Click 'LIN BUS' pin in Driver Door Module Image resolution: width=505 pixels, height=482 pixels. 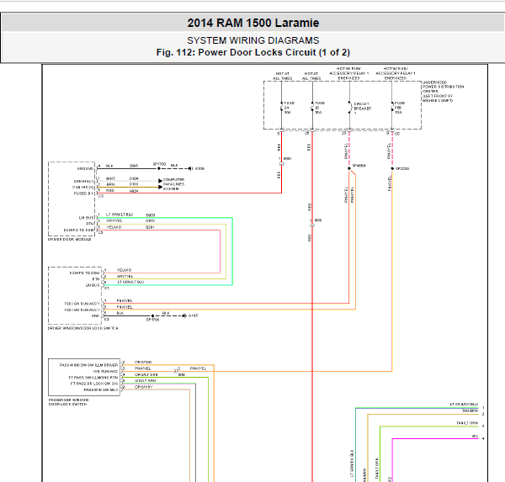[x=86, y=218]
